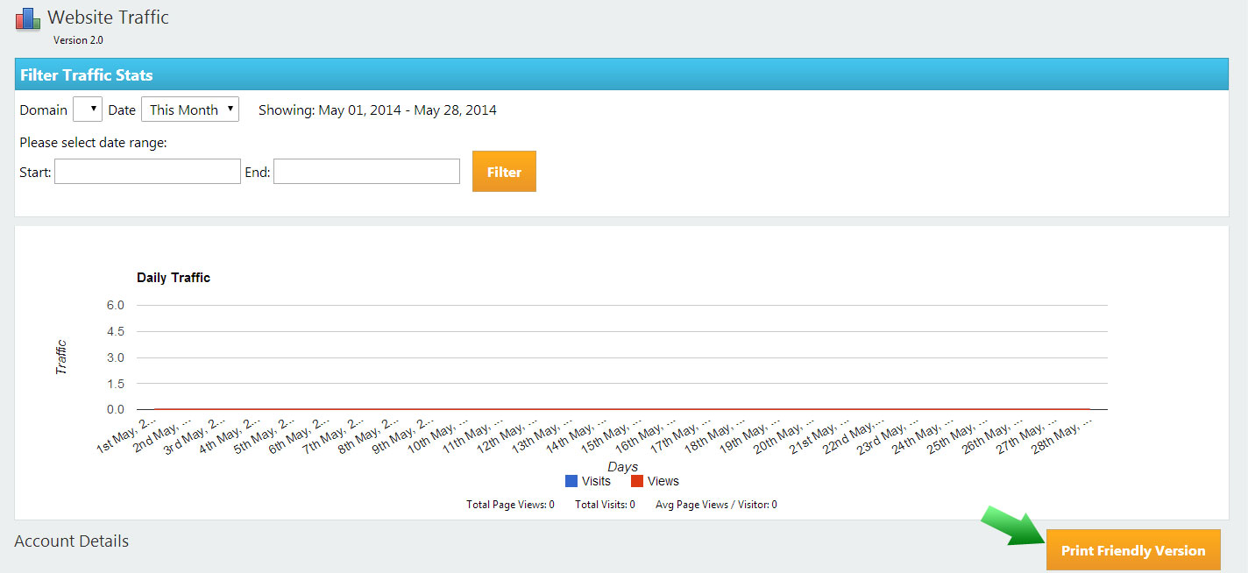Click the Avg Page Views / Visitor text
This screenshot has width=1248, height=573.
pyautogui.click(x=716, y=505)
